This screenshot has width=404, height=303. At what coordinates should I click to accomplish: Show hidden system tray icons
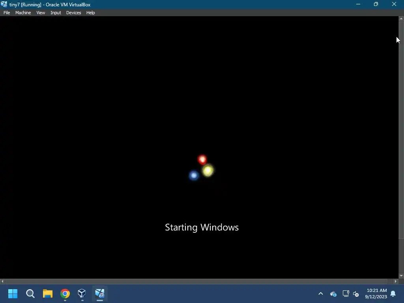[x=321, y=294]
